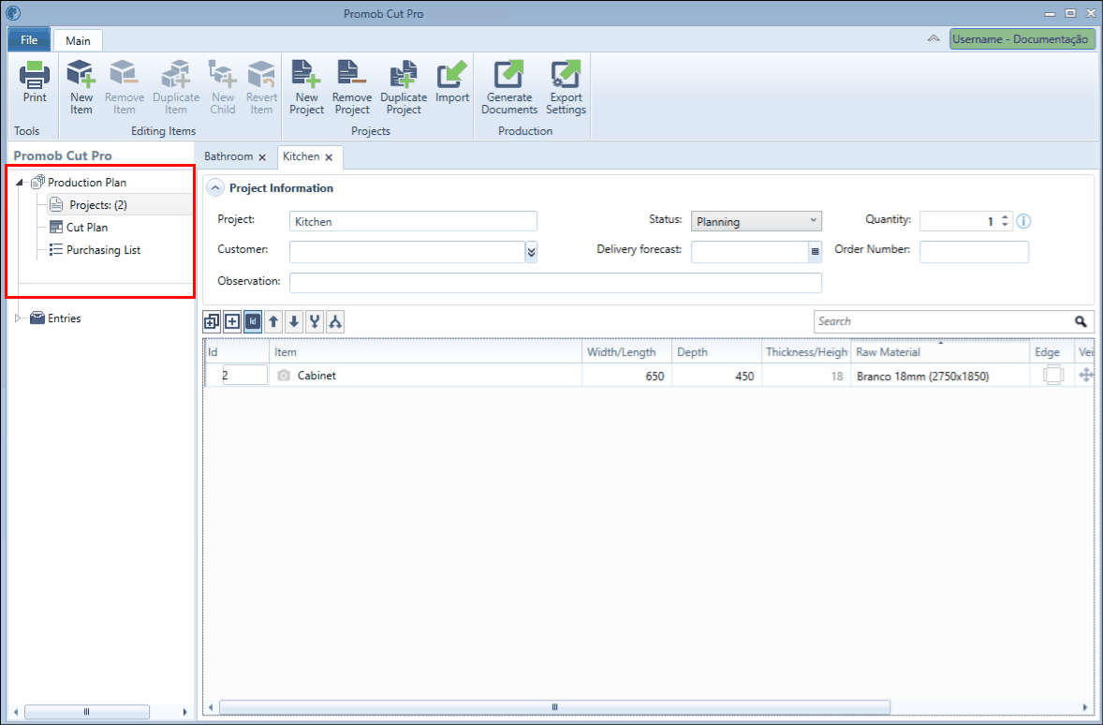Duplicate the current project
The image size is (1103, 725).
[404, 87]
